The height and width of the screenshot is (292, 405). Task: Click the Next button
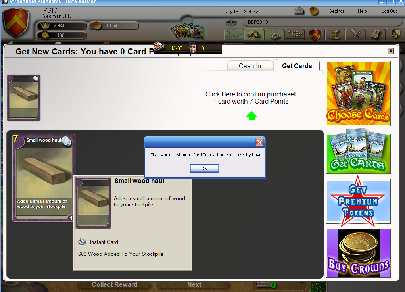(x=194, y=284)
